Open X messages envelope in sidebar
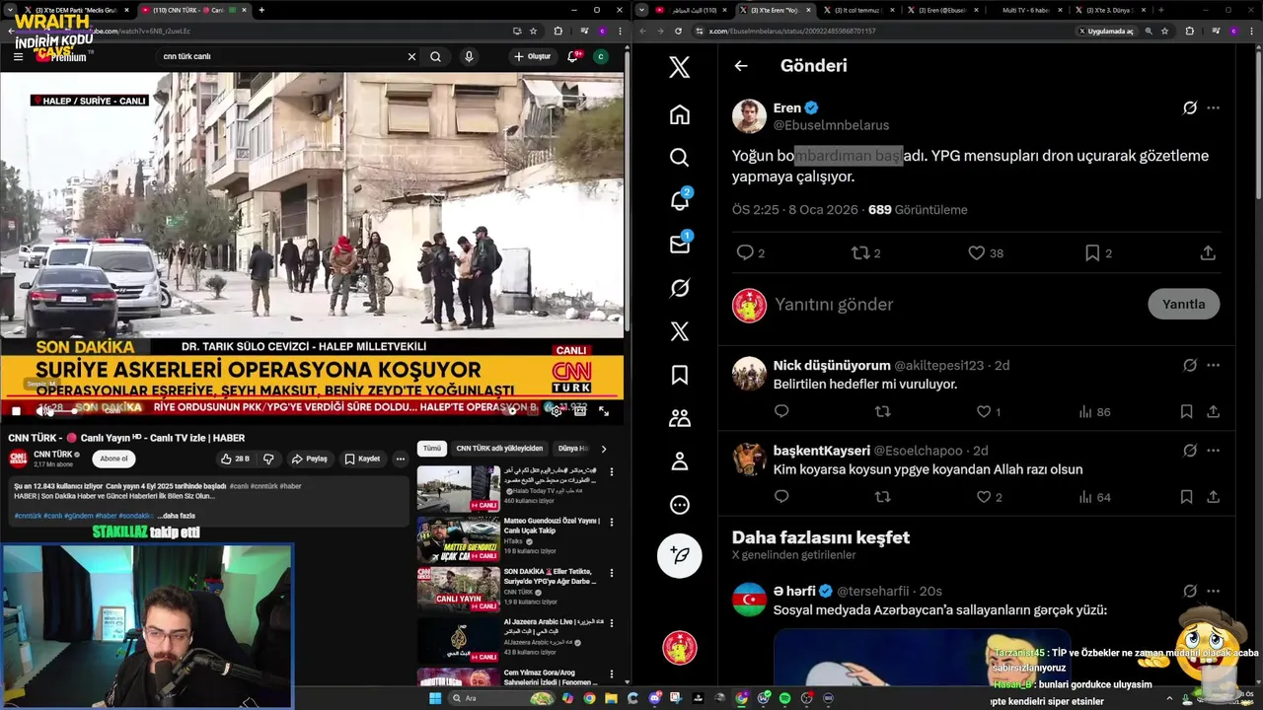This screenshot has width=1263, height=710. 679,244
